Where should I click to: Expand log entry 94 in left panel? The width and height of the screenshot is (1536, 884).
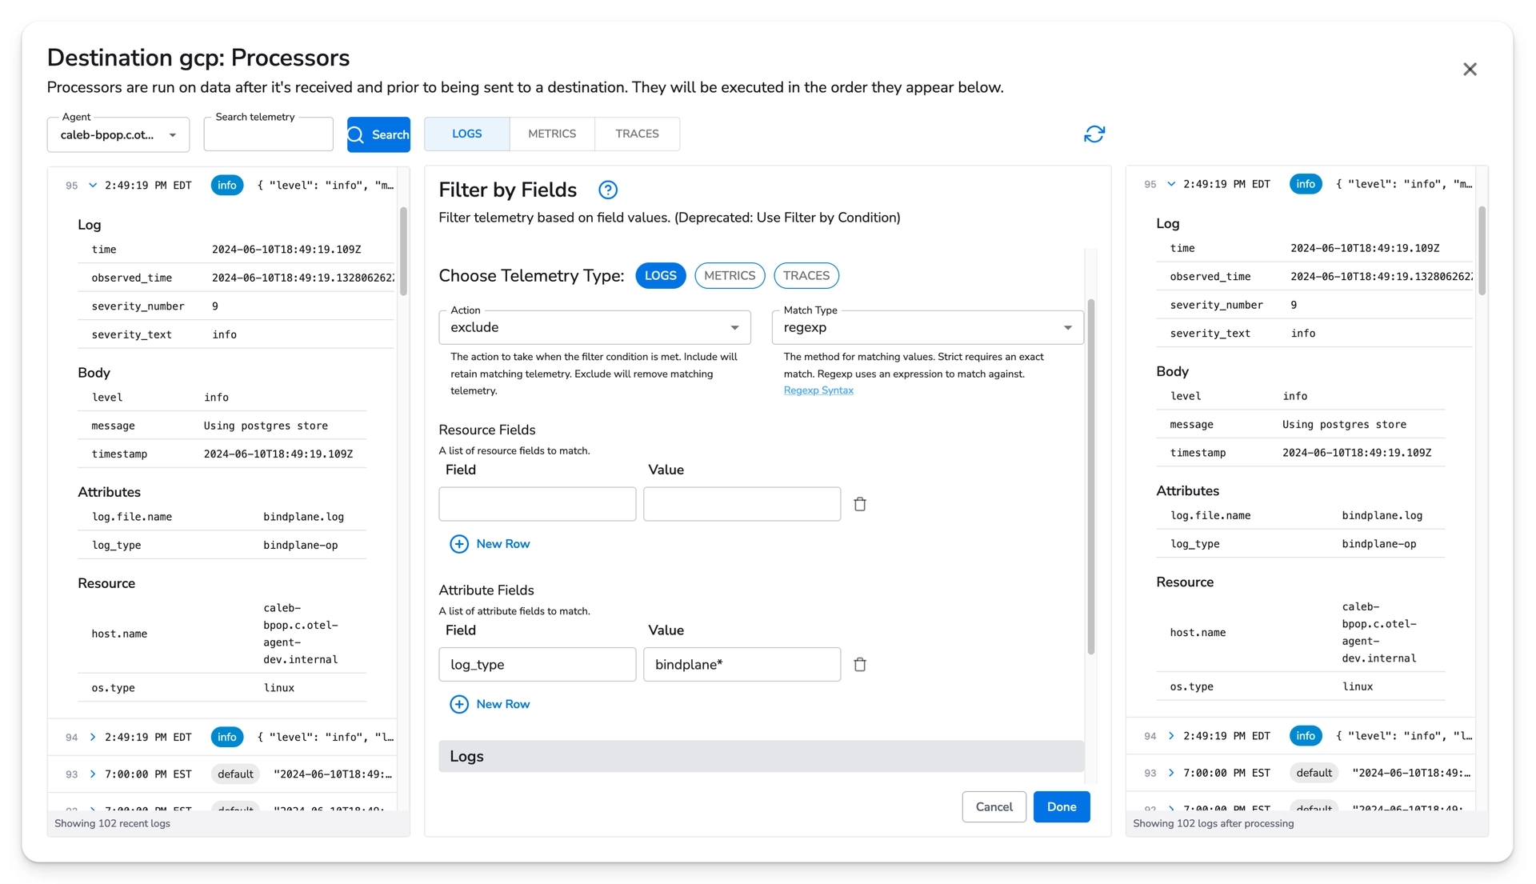(x=93, y=738)
